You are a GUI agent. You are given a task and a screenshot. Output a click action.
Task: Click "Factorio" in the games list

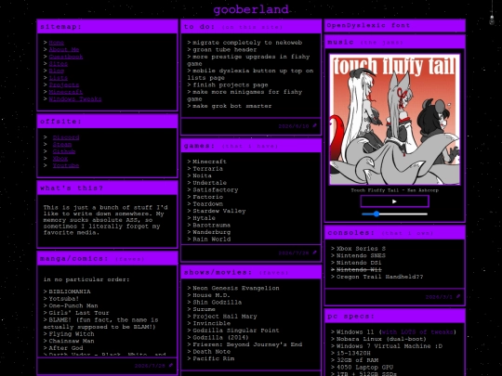tap(207, 197)
